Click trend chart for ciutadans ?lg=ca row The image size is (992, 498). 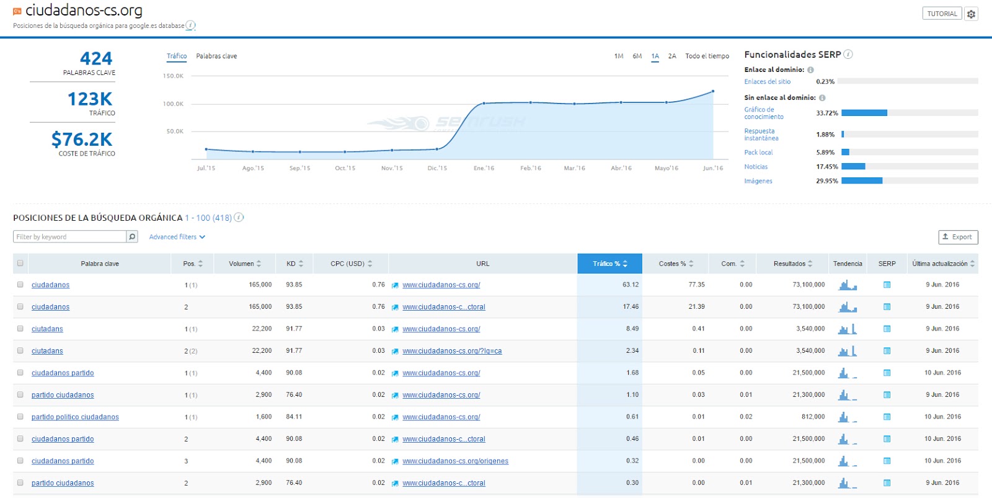(848, 350)
